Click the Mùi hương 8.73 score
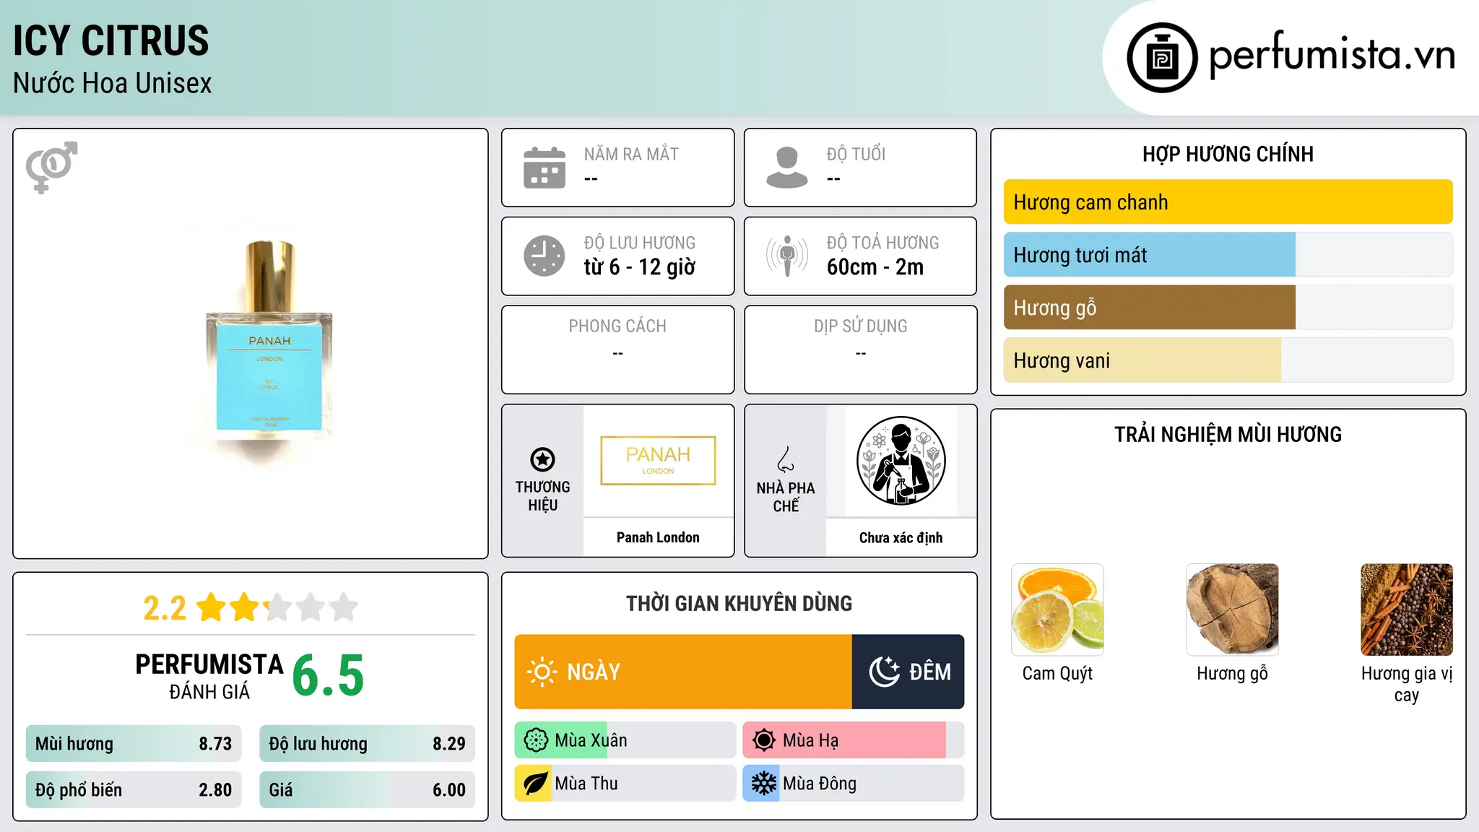The image size is (1479, 832). pos(134,743)
